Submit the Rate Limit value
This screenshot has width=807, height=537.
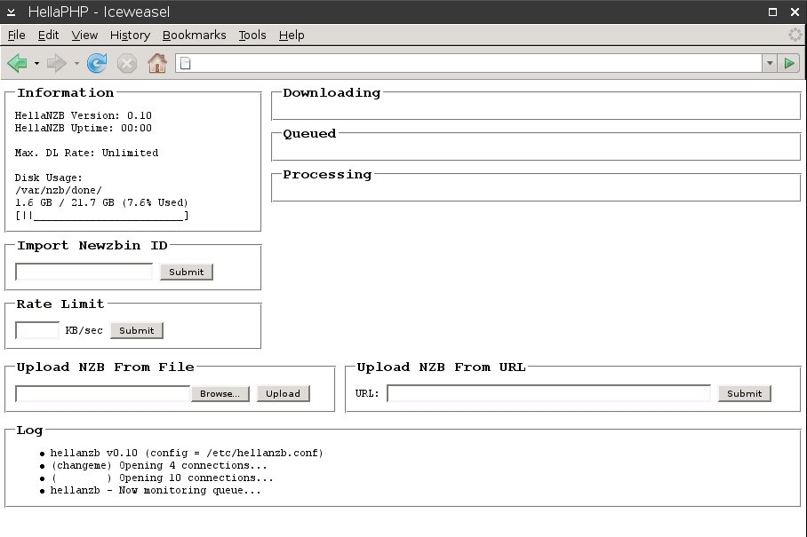coord(136,330)
